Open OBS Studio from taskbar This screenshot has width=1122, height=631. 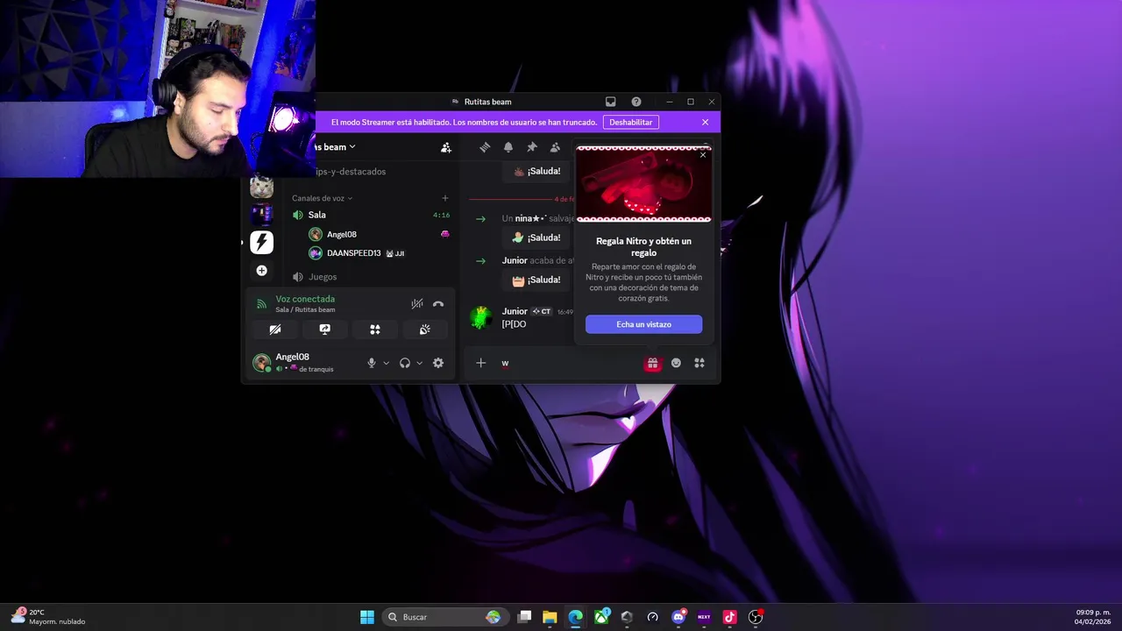coord(756,617)
